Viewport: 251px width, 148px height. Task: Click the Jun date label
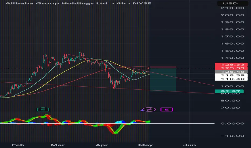click(x=190, y=145)
